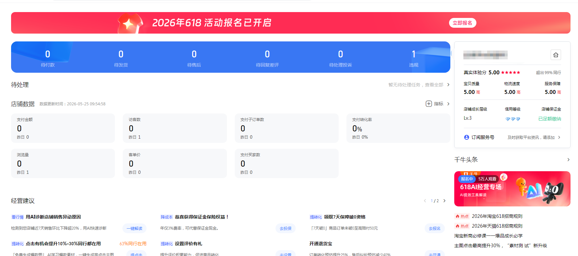
Task: Click 设置评价有礼 suggestion title
Action: coord(188,244)
